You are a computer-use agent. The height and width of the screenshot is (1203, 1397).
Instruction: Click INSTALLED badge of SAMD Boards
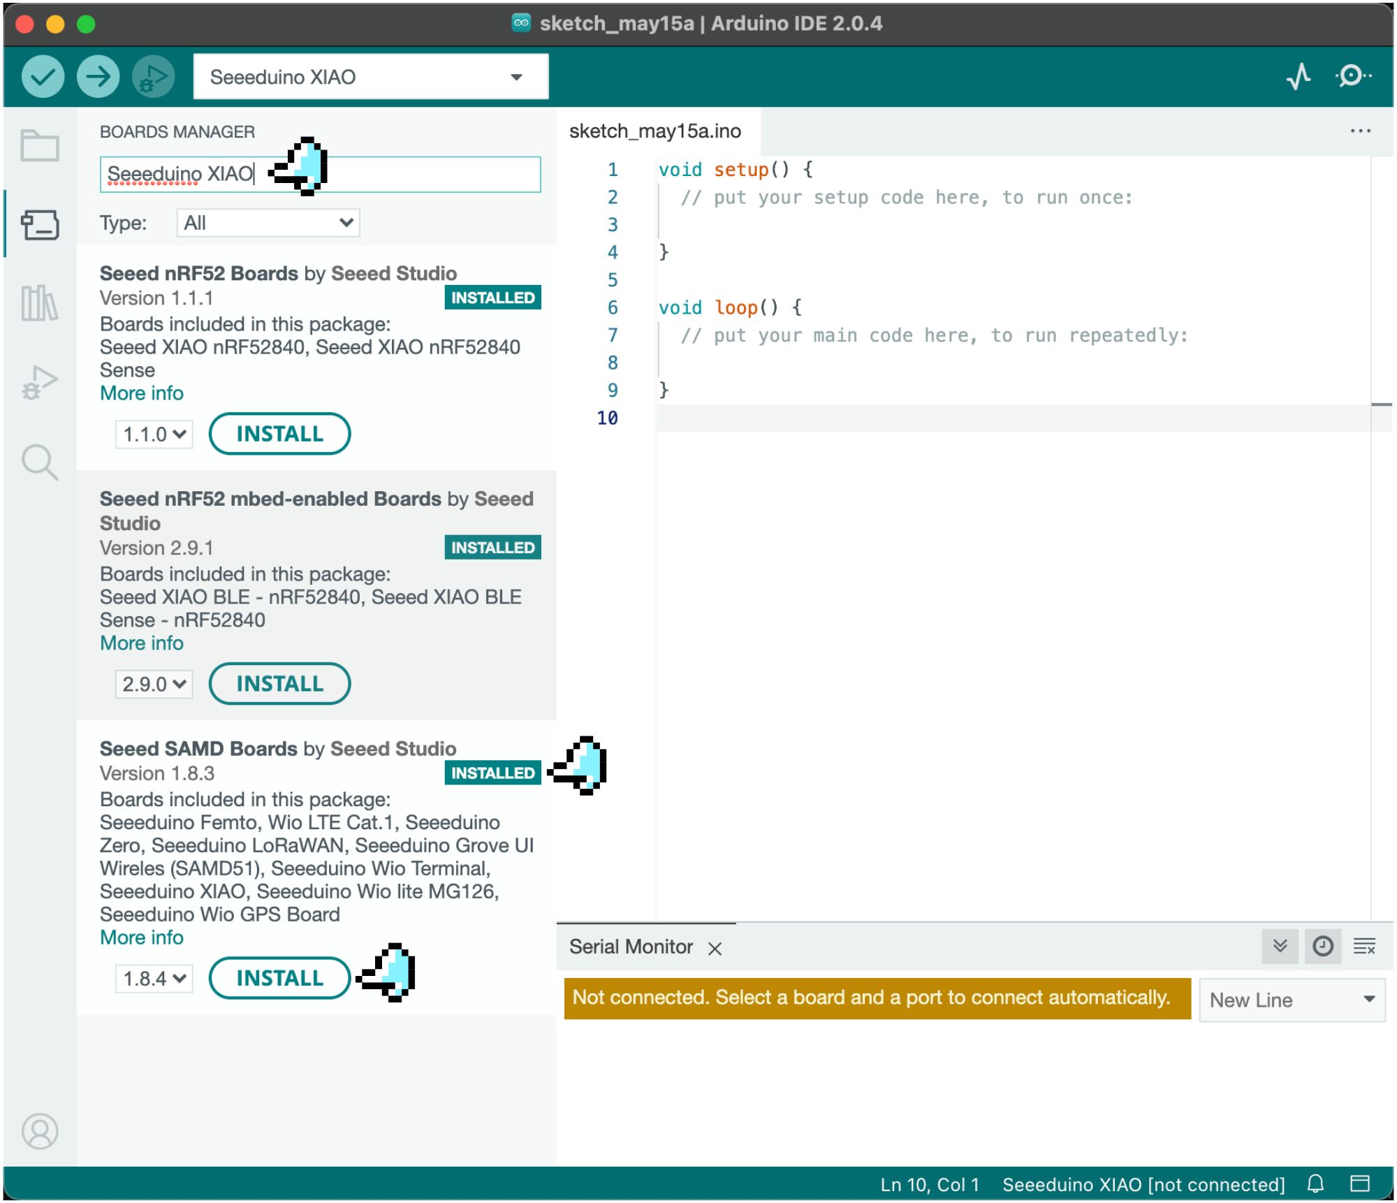pos(492,773)
